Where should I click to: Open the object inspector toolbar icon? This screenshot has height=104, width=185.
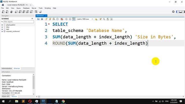tap(12, 12)
